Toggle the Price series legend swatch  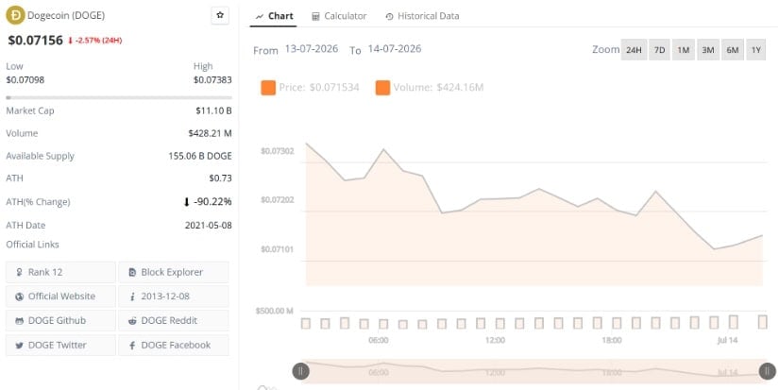tap(268, 88)
